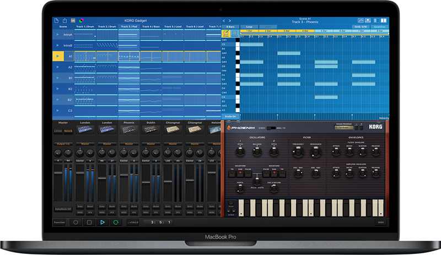Open the first London gadget thumbnail

click(85, 130)
